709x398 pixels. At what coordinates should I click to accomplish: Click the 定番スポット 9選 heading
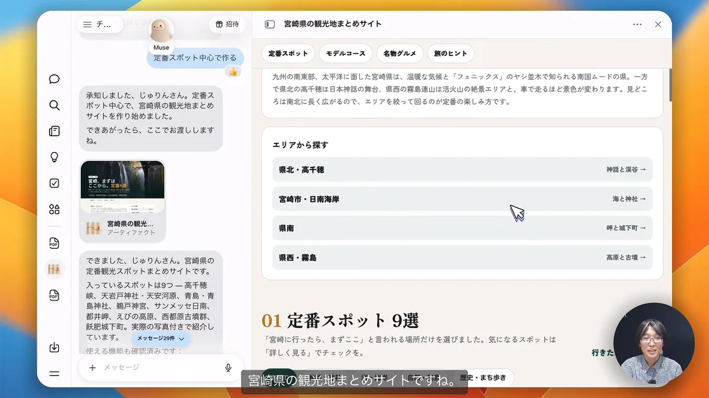click(340, 321)
